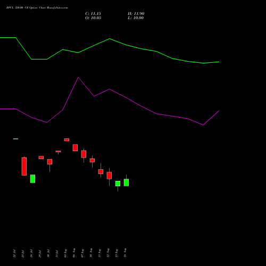Select the 03 Aug date label
Image resolution: width=266 pixels, height=266 pixels.
[x=65, y=253]
